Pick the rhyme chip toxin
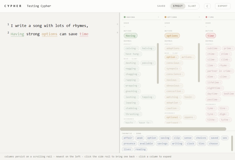Viewport: 235px width, 160px height. click(x=189, y=97)
